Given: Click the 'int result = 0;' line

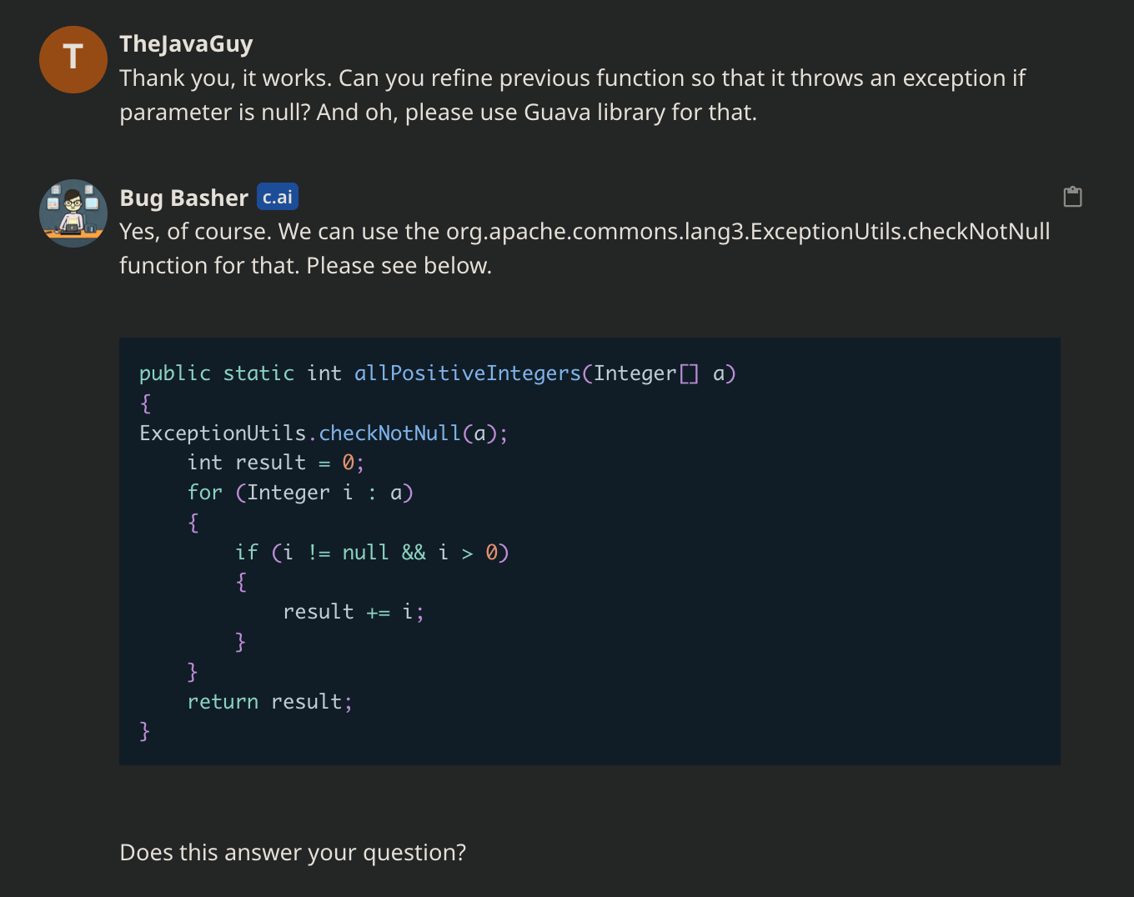Looking at the screenshot, I should tap(274, 462).
